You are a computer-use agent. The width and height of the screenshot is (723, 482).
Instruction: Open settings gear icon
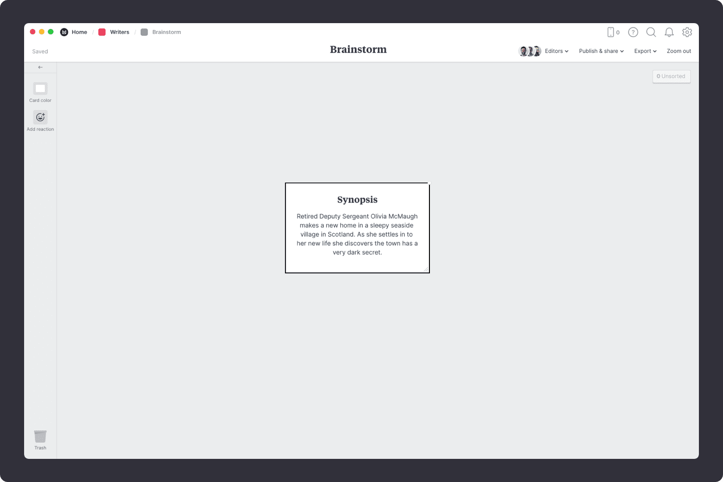687,32
